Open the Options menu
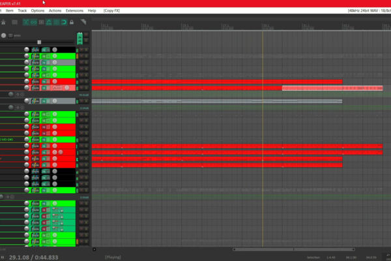 38,10
